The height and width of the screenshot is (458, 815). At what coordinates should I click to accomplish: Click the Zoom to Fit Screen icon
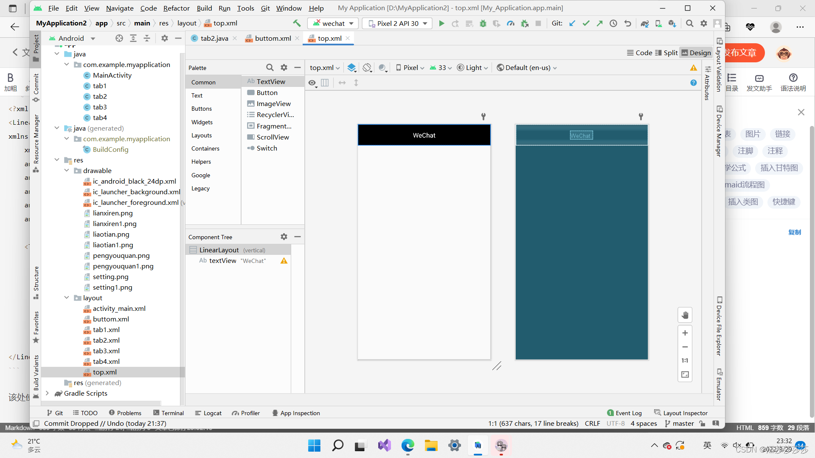click(x=685, y=375)
